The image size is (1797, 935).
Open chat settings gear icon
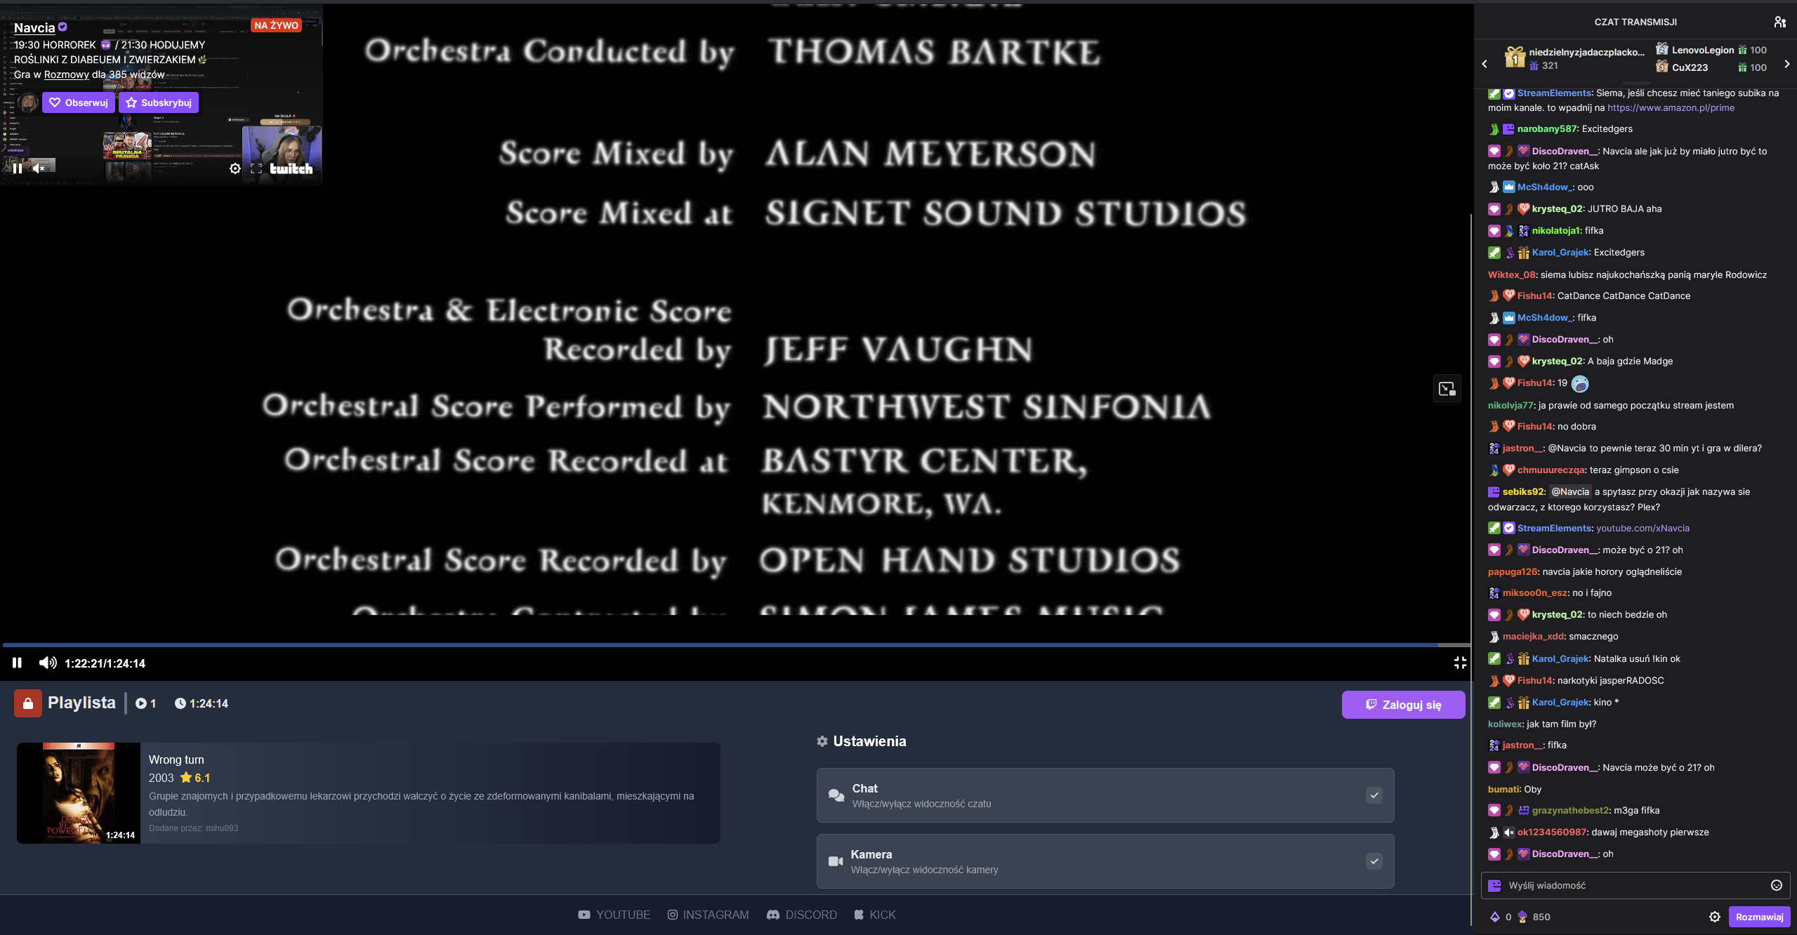[1714, 917]
